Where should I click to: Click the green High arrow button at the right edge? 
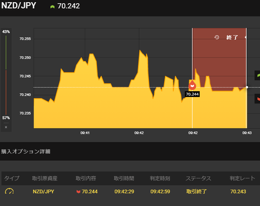click(x=257, y=75)
